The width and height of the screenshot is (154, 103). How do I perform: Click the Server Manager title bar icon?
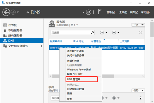[x=3, y=3]
